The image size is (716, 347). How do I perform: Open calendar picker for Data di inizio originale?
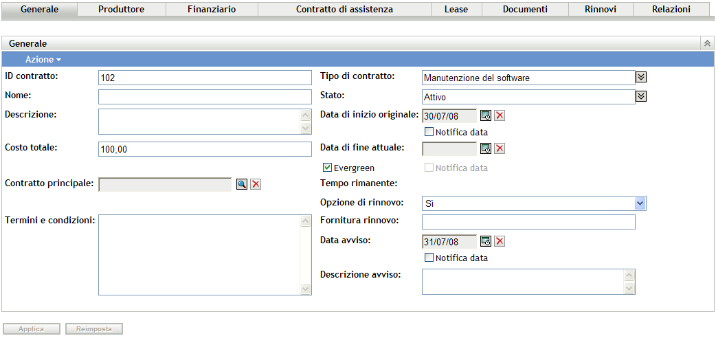pyautogui.click(x=486, y=115)
